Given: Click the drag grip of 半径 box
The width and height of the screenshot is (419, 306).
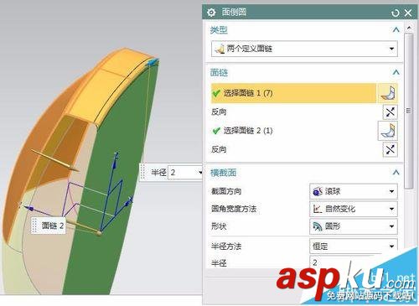Looking at the screenshot, I should click(142, 172).
